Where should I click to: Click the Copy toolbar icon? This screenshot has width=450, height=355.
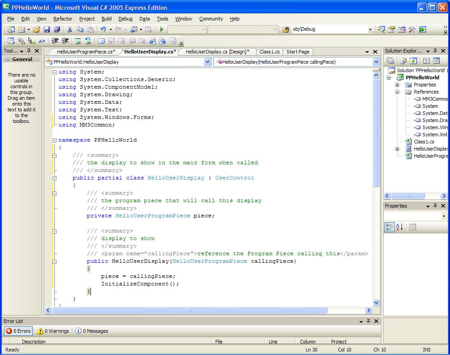tap(80, 29)
